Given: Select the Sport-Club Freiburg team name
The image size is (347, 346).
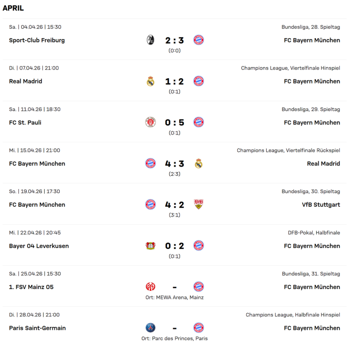Looking at the screenshot, I should click(x=37, y=40).
